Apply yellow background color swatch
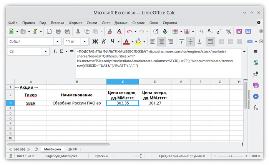The width and height of the screenshot is (269, 165). [138, 42]
